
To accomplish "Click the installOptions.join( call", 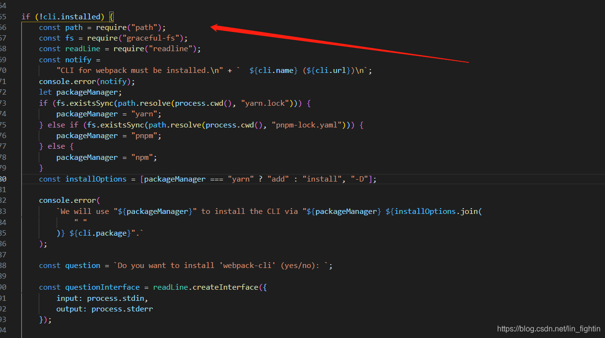I will pyautogui.click(x=438, y=211).
